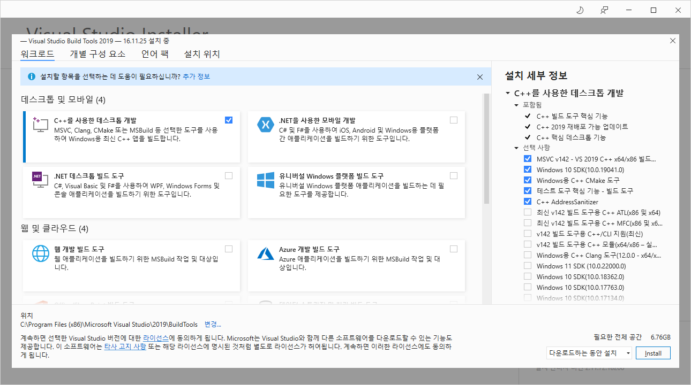Open the 다운로드하는 동안 설치 dropdown

pyautogui.click(x=589, y=353)
